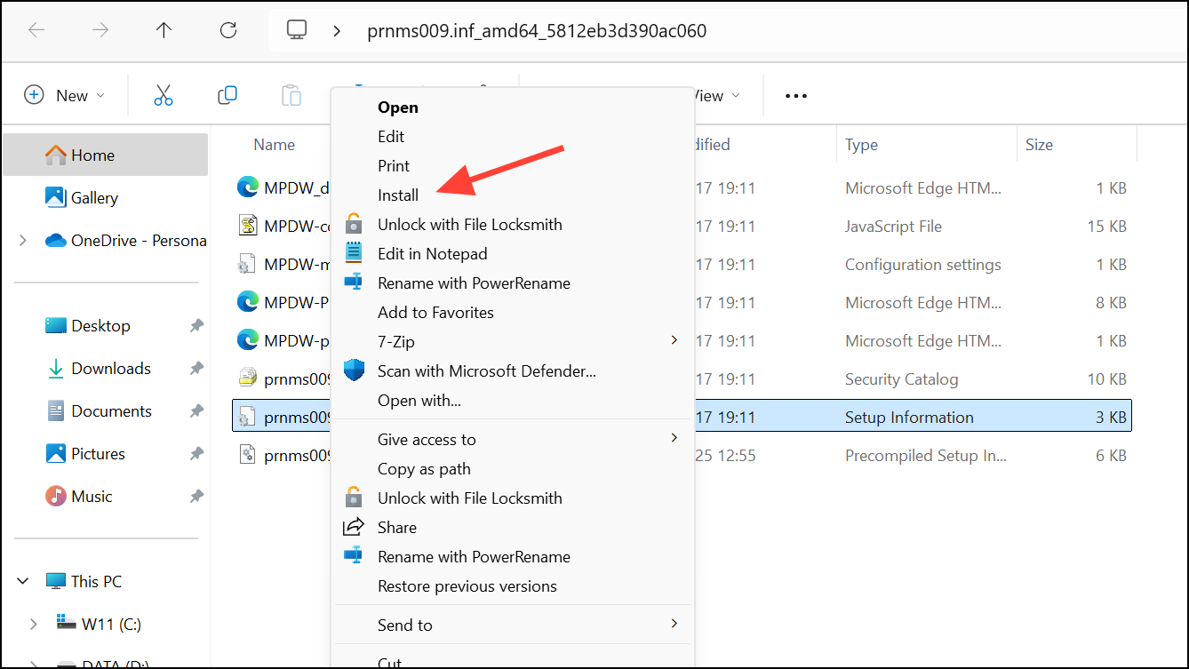Image resolution: width=1189 pixels, height=669 pixels.
Task: Click the Cut scissors icon in toolbar
Action: [164, 95]
